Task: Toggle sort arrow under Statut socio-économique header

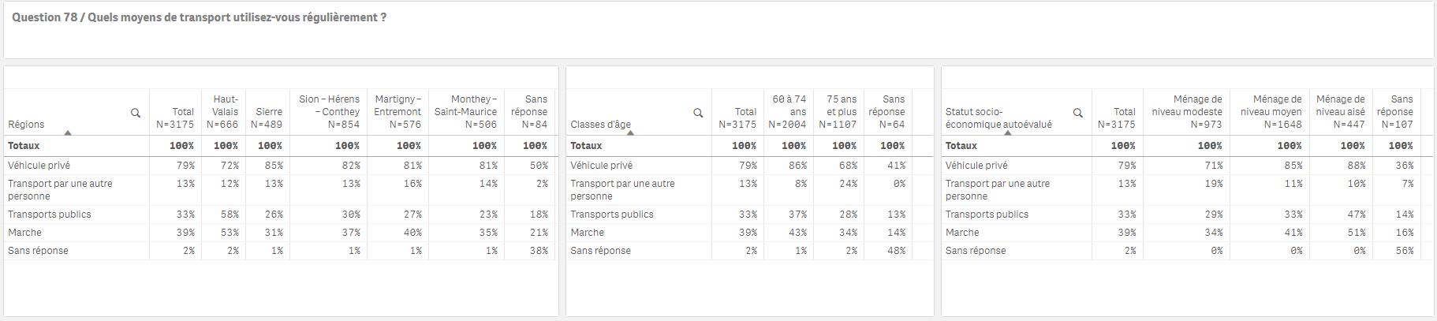Action: (1008, 133)
